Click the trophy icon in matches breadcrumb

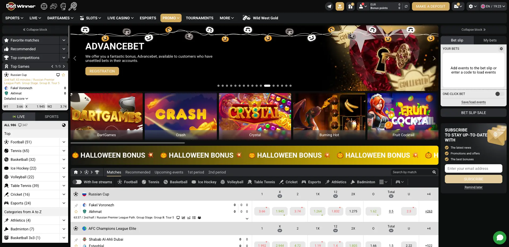point(97,172)
